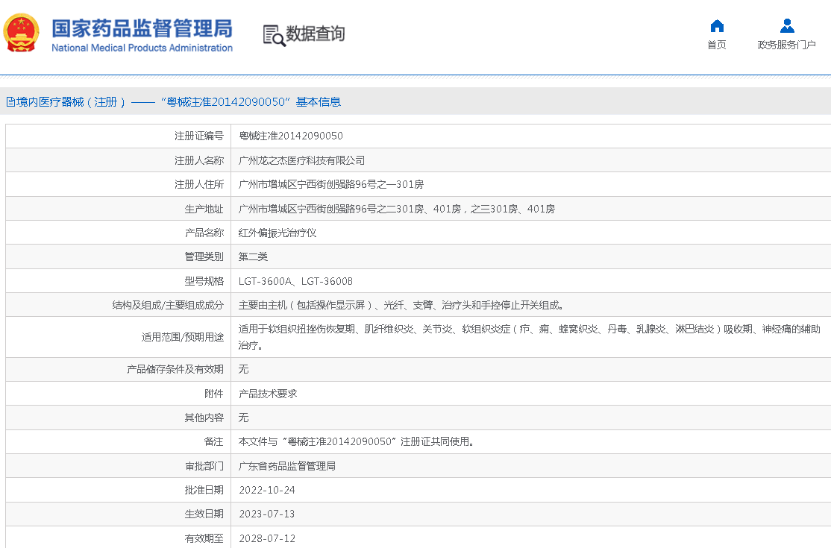The image size is (831, 548).
Task: Open the 首页 text link
Action: point(717,45)
